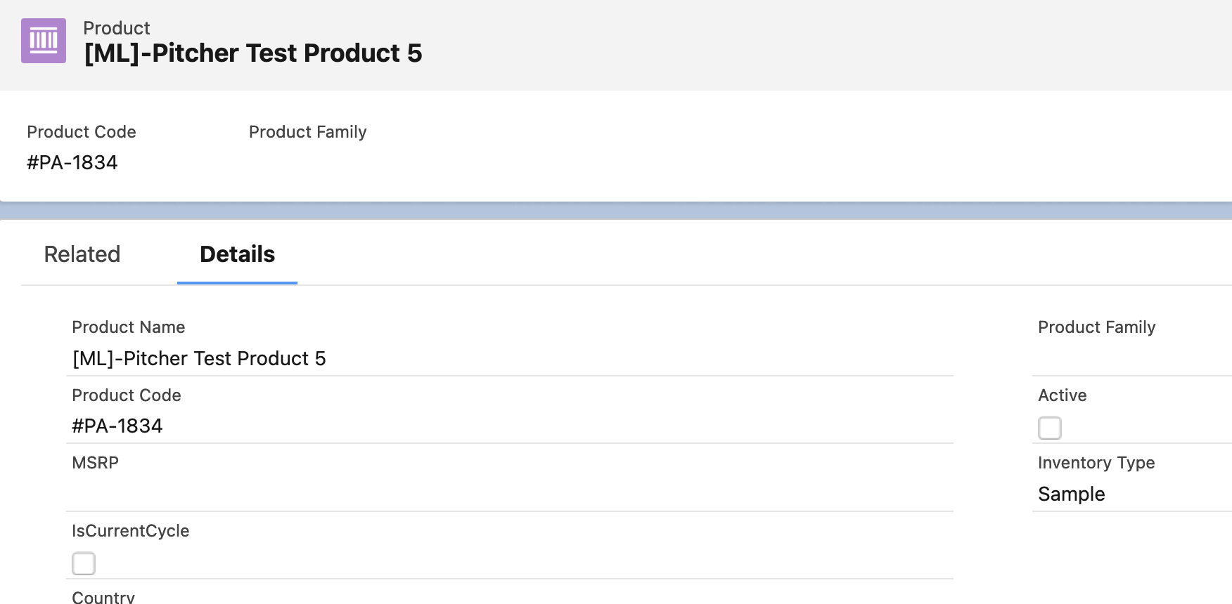The image size is (1232, 604).
Task: Click the Product Code value in Details
Action: click(x=117, y=426)
